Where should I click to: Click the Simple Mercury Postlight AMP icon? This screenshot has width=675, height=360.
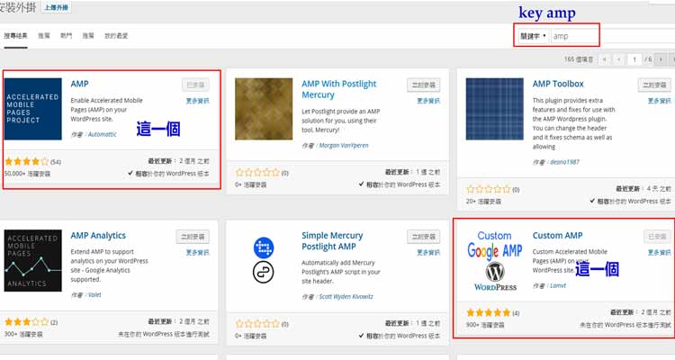coord(264,260)
